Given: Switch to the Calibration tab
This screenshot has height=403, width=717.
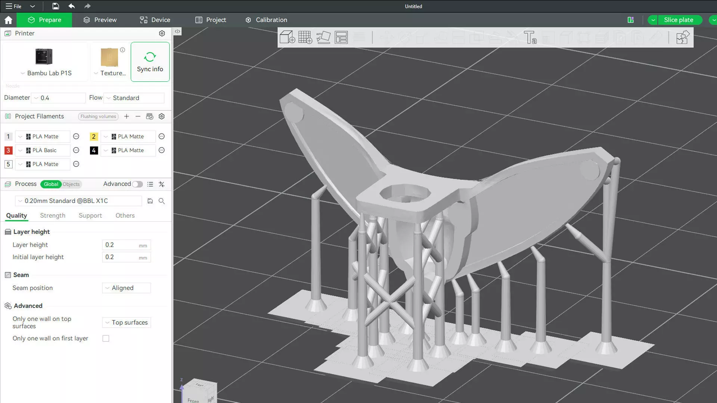Looking at the screenshot, I should point(266,20).
